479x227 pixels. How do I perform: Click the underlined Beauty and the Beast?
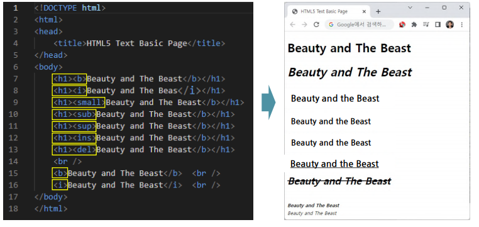coord(334,164)
